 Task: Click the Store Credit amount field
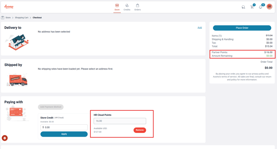[x=64, y=127]
